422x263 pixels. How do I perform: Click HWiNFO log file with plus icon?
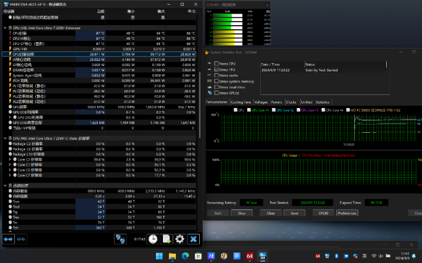coord(166,239)
